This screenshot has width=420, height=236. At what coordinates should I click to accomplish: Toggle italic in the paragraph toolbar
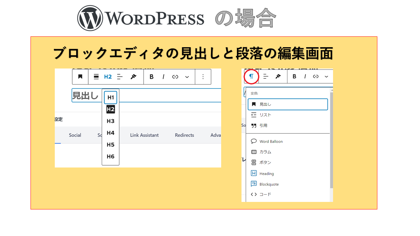click(305, 76)
